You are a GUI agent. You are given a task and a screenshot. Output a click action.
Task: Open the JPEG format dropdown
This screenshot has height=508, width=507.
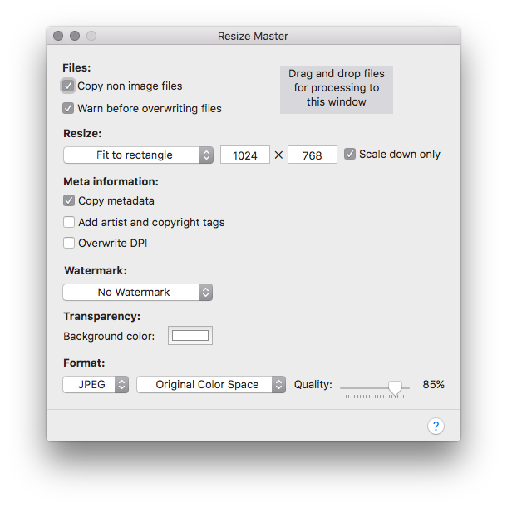click(96, 385)
